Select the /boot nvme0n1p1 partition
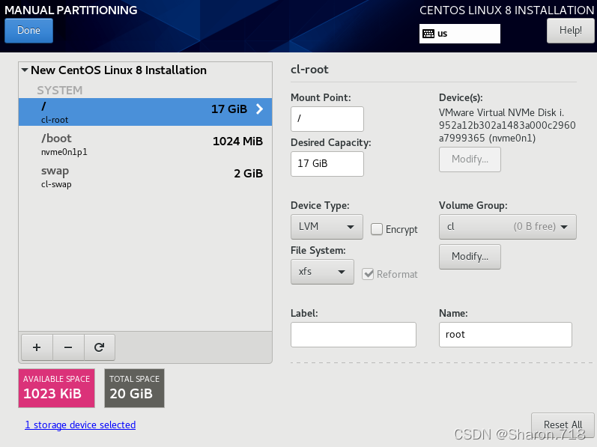The width and height of the screenshot is (597, 447). 145,145
